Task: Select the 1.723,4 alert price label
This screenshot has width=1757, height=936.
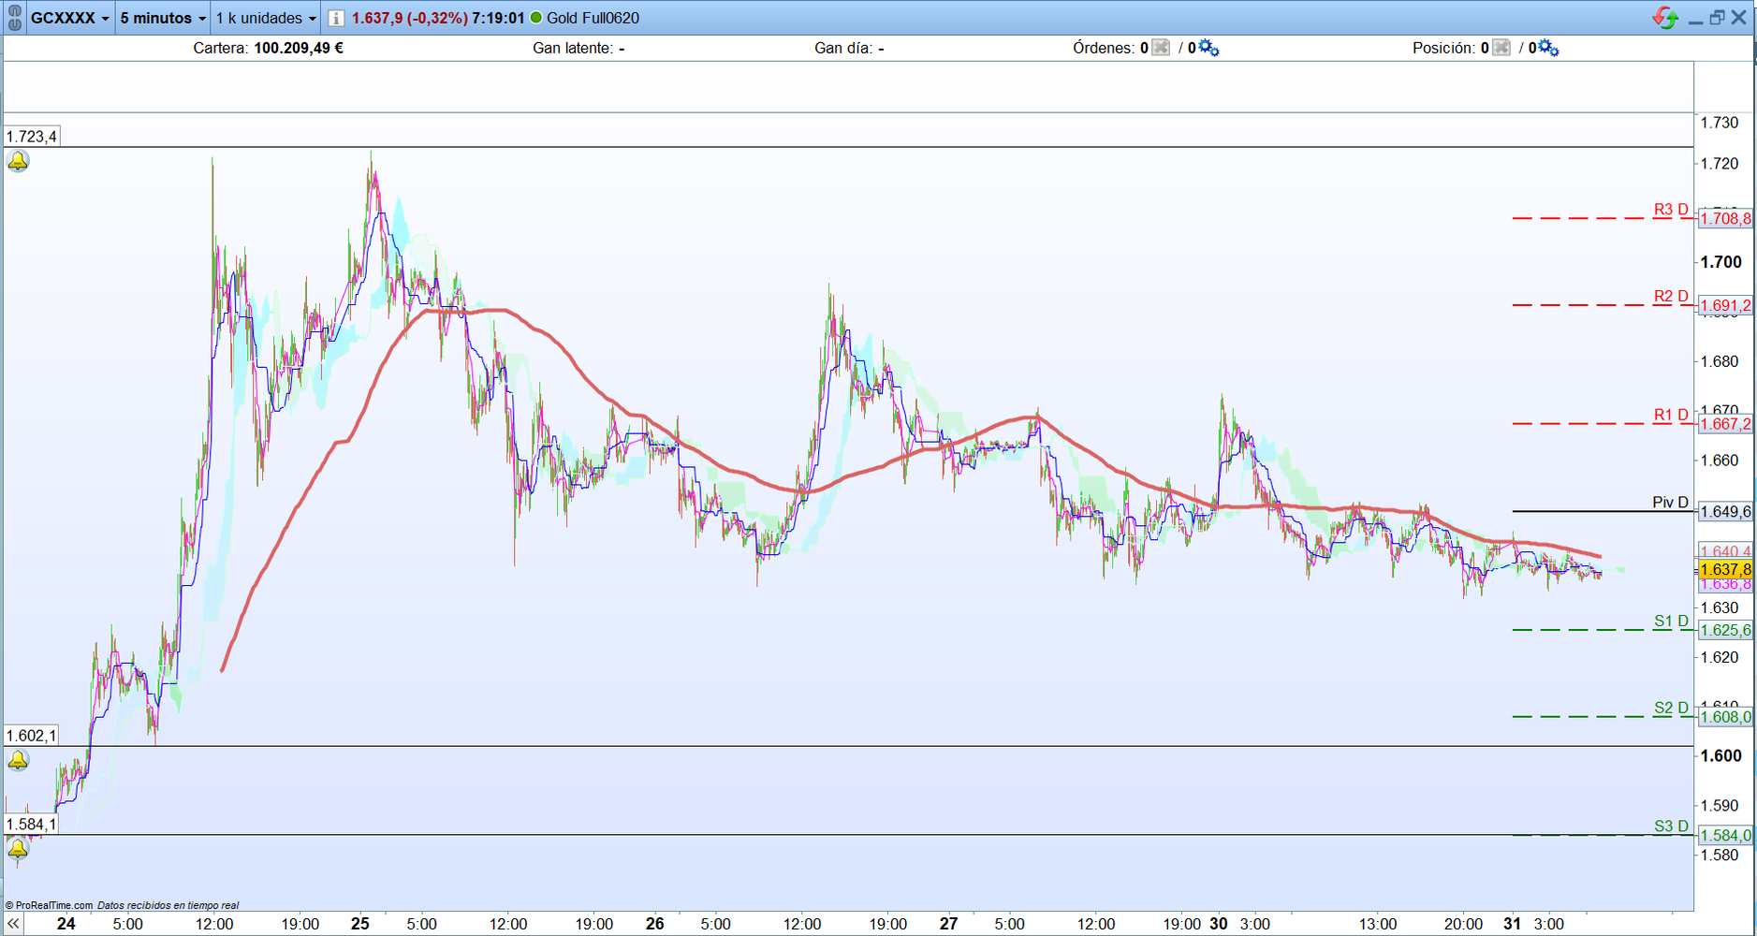Action: pyautogui.click(x=32, y=137)
